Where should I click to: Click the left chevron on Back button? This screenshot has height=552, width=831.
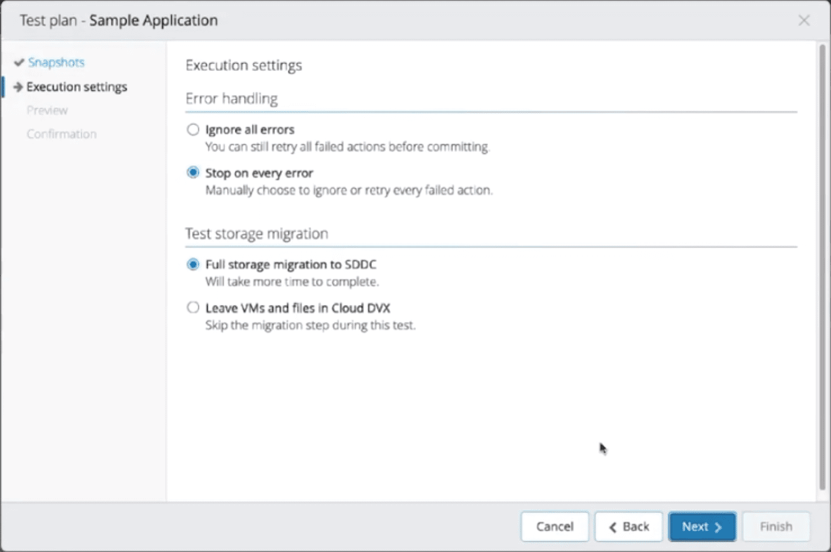(x=613, y=527)
